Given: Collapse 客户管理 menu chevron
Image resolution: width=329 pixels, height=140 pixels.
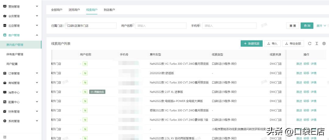Looking at the screenshot, I should pos(37,35).
